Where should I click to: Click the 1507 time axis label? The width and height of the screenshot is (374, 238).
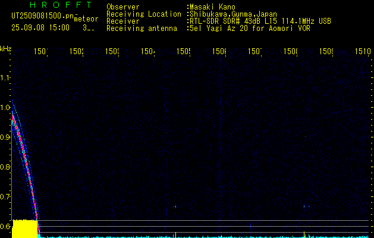(x=255, y=51)
